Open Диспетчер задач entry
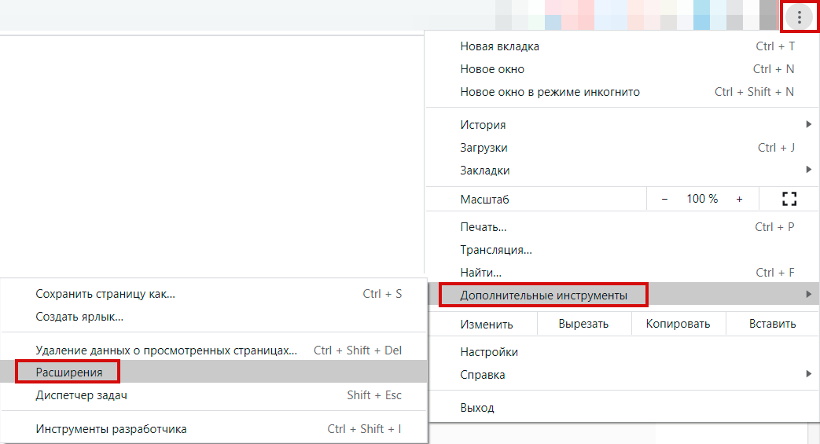Image resolution: width=820 pixels, height=444 pixels. (x=214, y=394)
